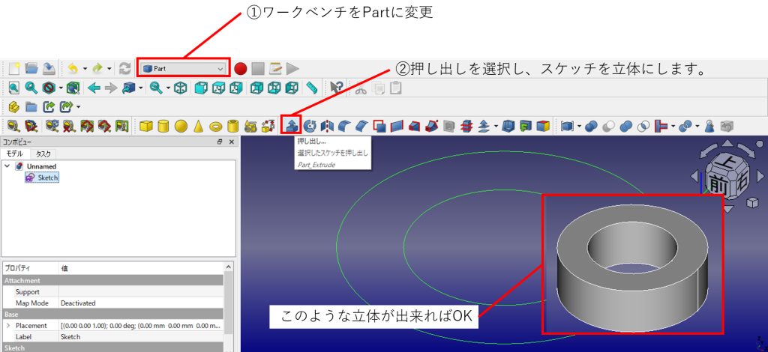Image resolution: width=768 pixels, height=352 pixels.
Task: Add a cone primitive
Action: pyautogui.click(x=198, y=126)
